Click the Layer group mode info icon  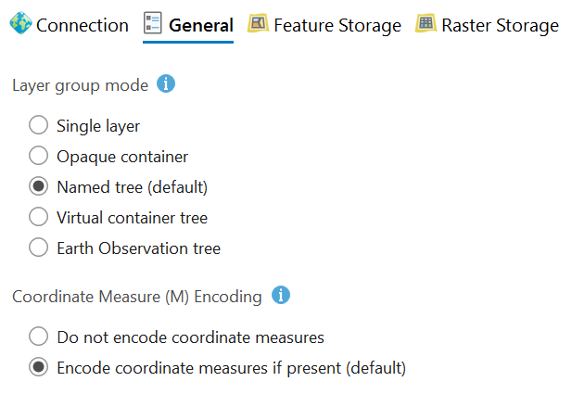(x=166, y=84)
